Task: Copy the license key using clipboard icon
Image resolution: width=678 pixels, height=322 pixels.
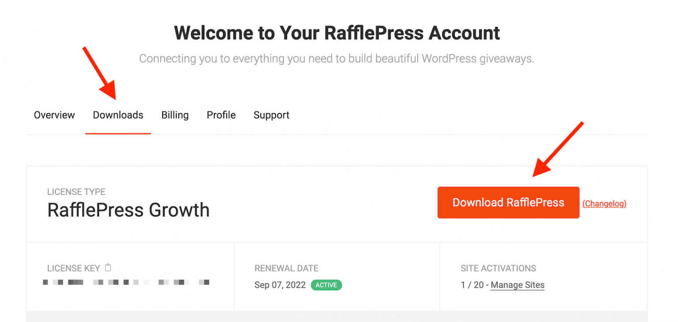Action: click(108, 267)
